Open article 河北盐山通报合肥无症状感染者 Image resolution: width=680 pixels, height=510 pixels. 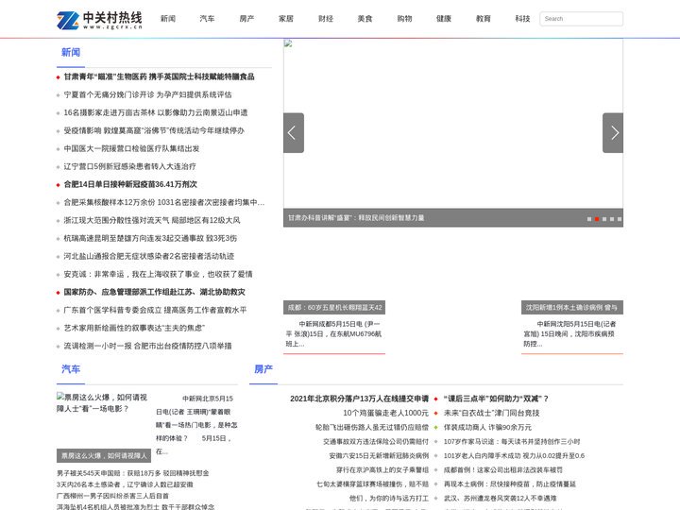pyautogui.click(x=149, y=256)
